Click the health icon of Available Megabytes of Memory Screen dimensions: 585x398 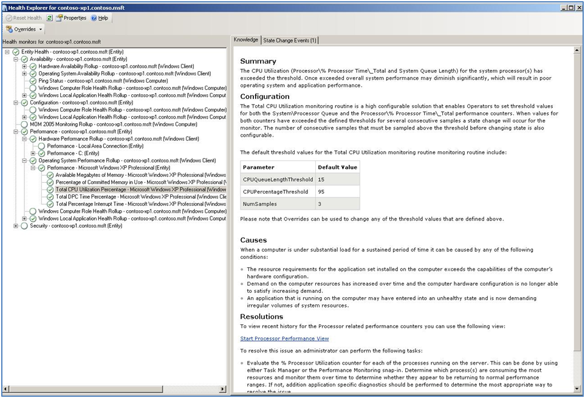[x=50, y=175]
